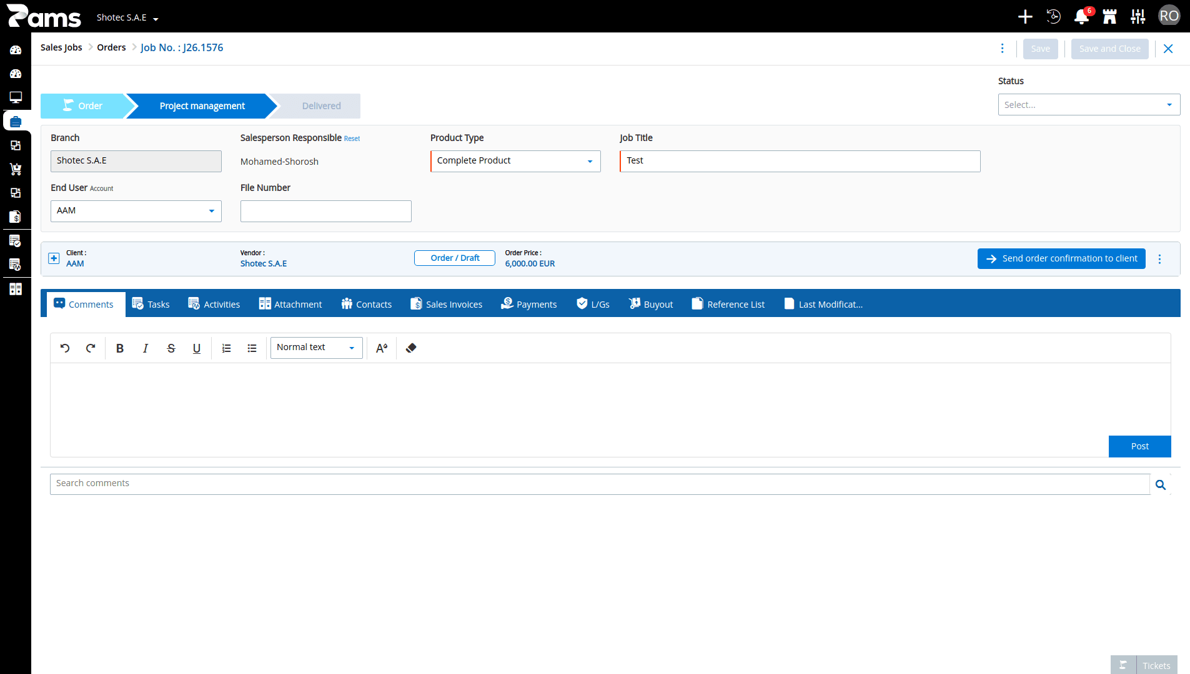Open the second dashboard gauge sidebar icon
1190x674 pixels.
click(16, 74)
